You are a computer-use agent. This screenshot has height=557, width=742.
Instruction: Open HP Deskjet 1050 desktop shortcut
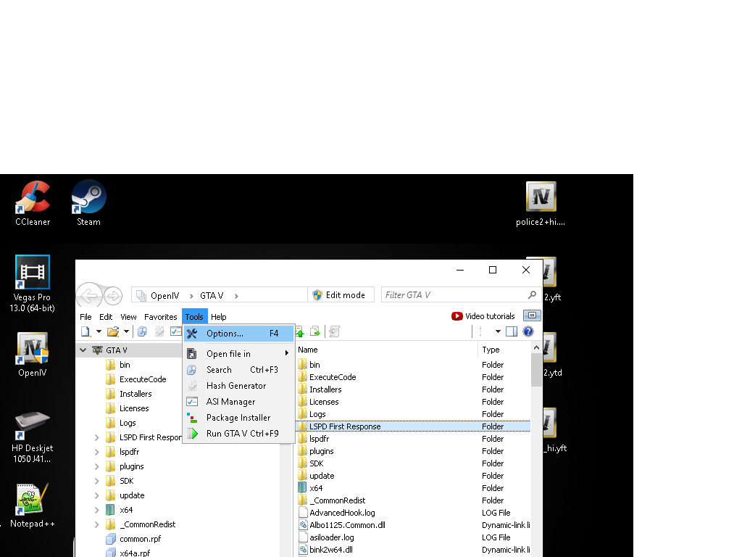click(32, 437)
